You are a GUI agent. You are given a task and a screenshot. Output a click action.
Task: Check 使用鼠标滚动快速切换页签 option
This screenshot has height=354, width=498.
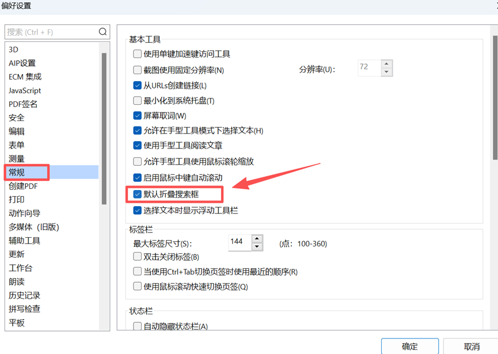[x=138, y=286]
